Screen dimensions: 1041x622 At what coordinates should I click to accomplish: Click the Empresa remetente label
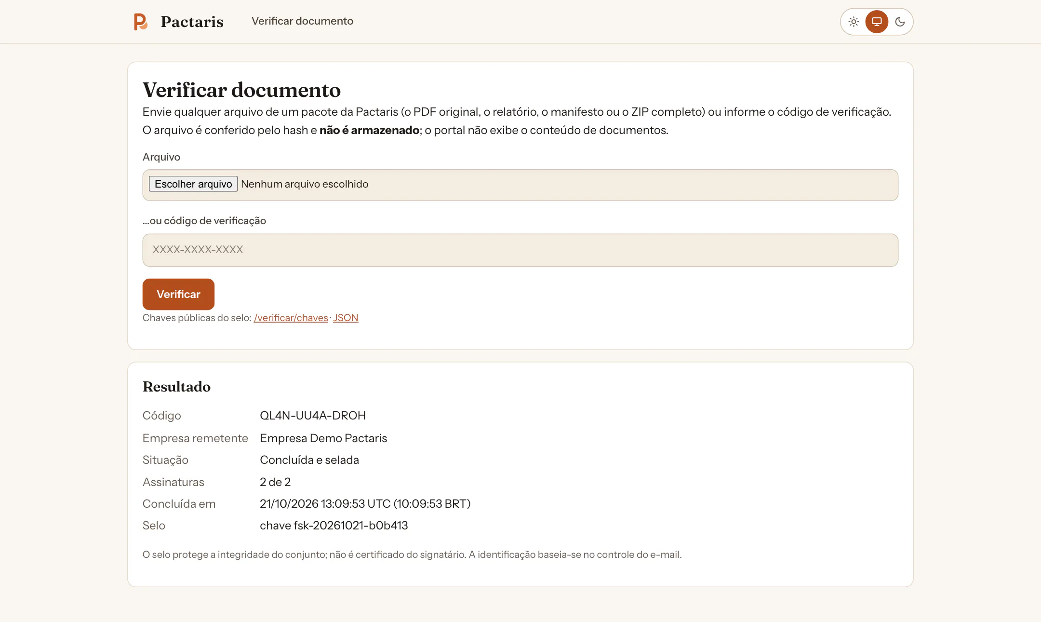click(x=195, y=438)
